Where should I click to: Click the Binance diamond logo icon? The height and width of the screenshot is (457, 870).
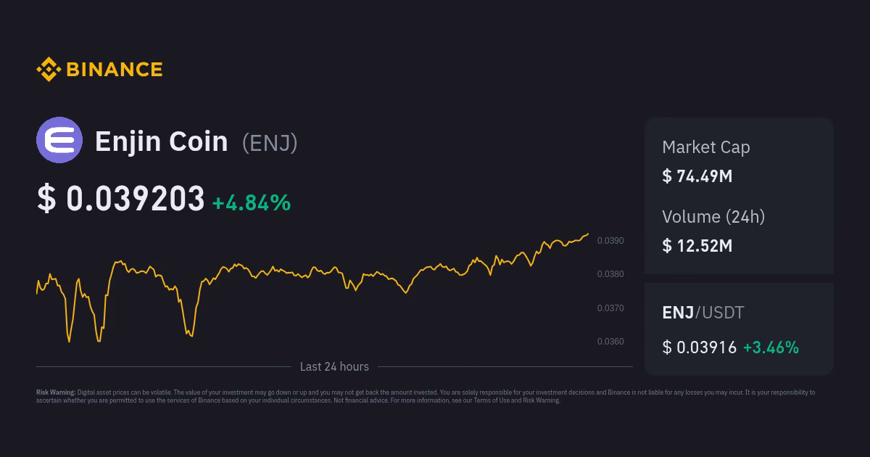click(48, 69)
